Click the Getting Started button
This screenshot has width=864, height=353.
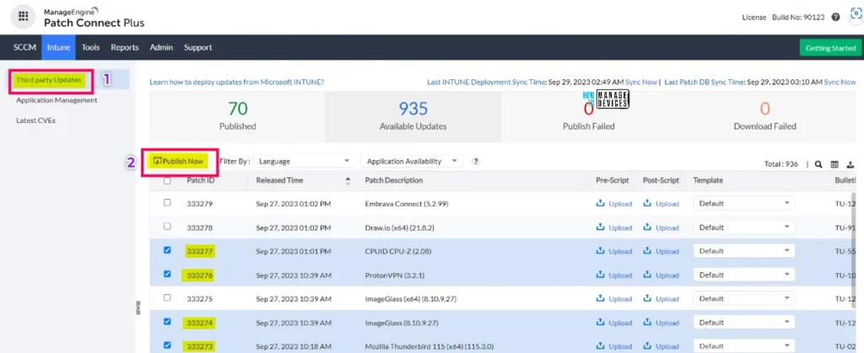830,48
